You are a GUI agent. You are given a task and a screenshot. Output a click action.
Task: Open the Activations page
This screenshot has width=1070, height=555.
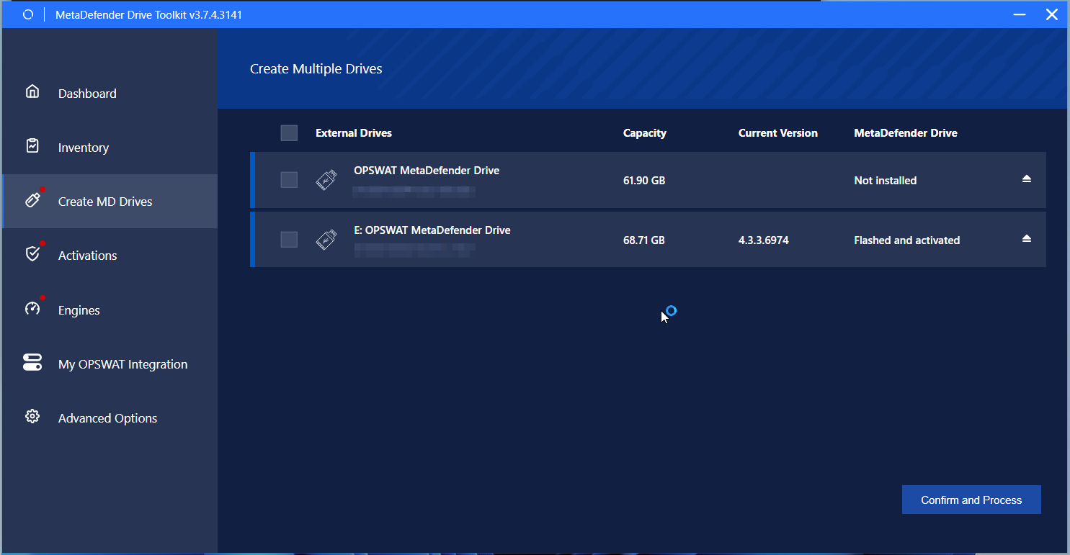tap(110, 256)
